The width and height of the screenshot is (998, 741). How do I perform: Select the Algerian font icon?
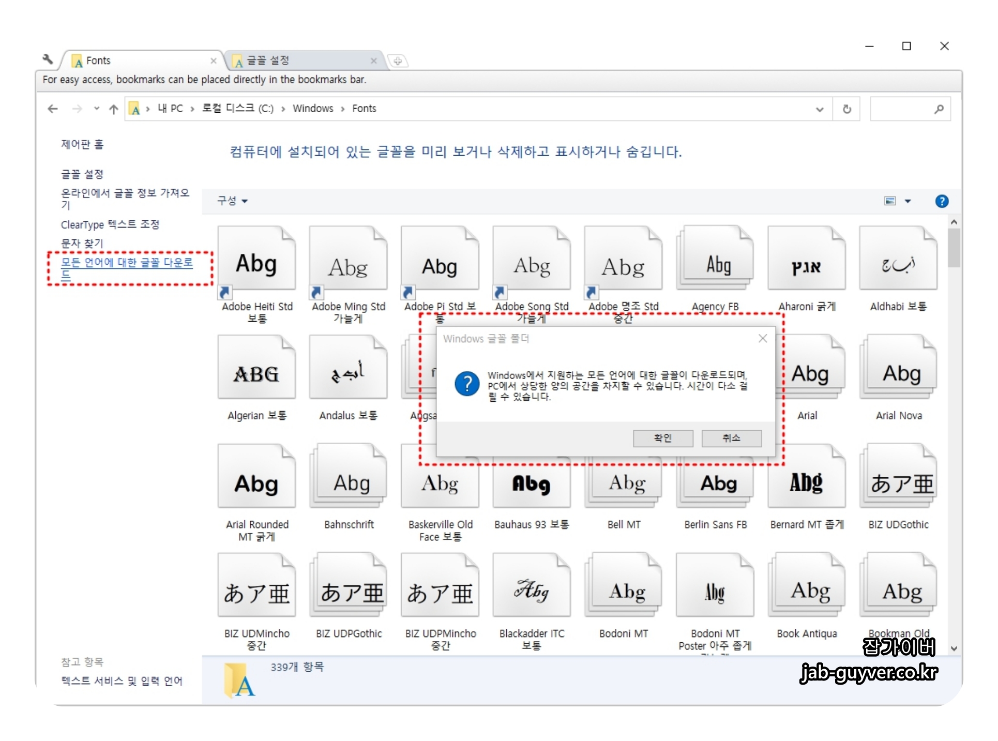256,369
